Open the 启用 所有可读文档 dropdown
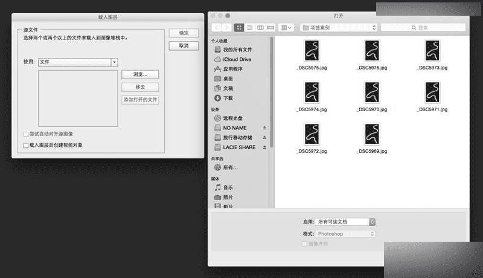This screenshot has height=278, width=483. pos(345,222)
